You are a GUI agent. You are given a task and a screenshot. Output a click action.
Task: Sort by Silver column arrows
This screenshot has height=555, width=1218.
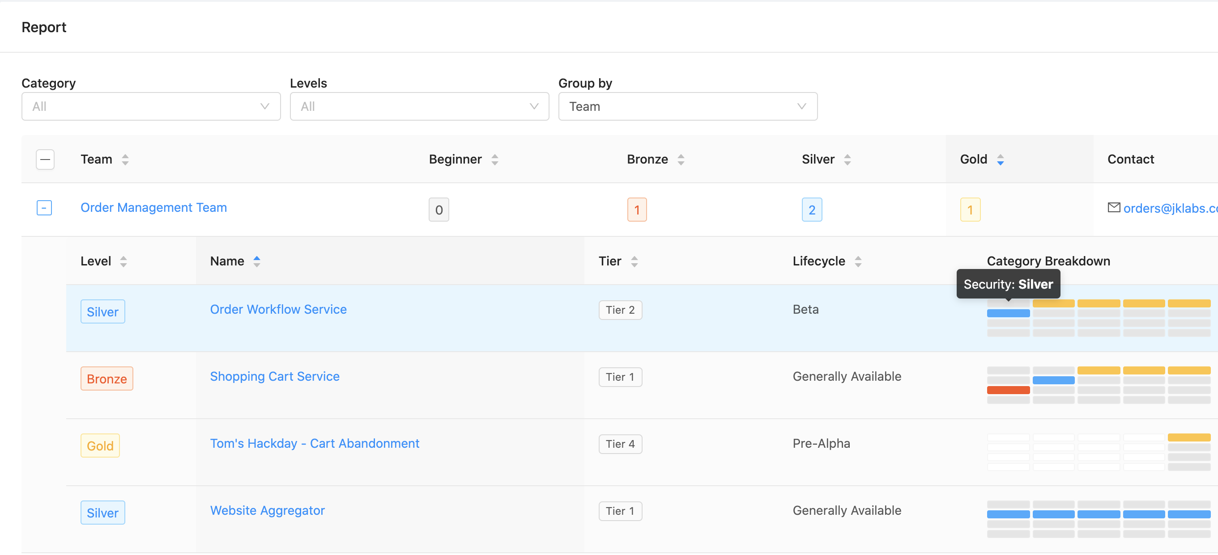(x=847, y=160)
